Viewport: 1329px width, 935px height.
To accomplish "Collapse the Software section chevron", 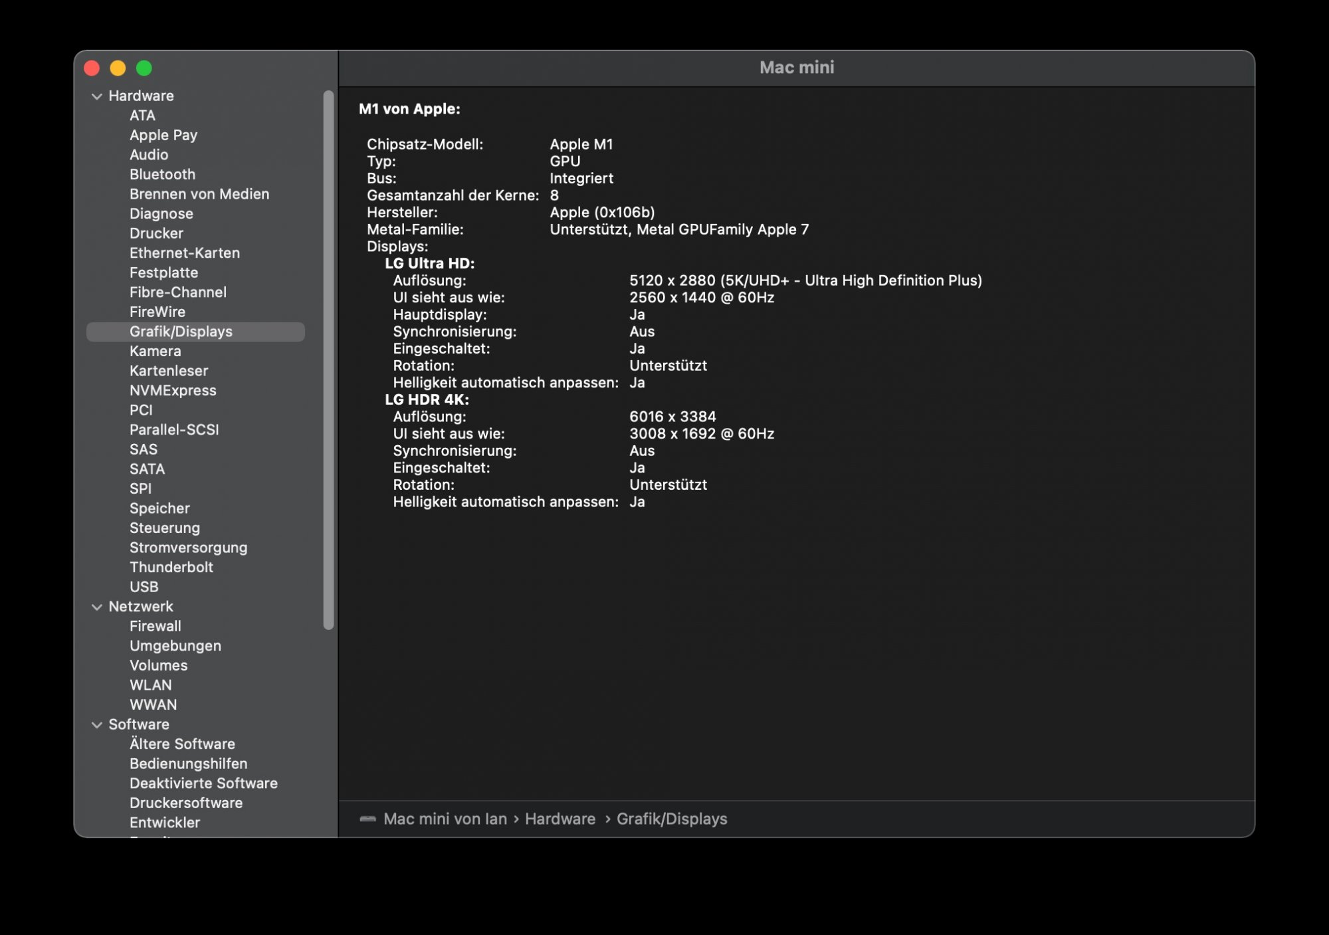I will pyautogui.click(x=97, y=725).
